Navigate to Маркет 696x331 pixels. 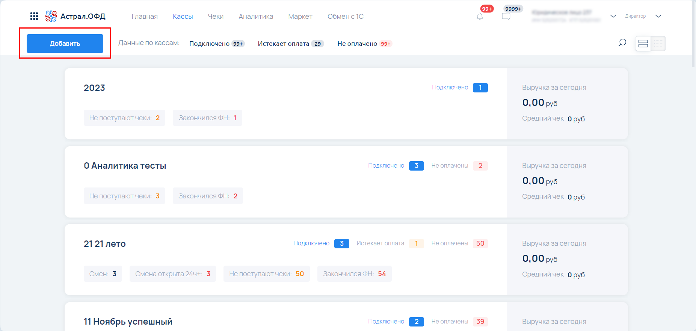[x=300, y=17]
